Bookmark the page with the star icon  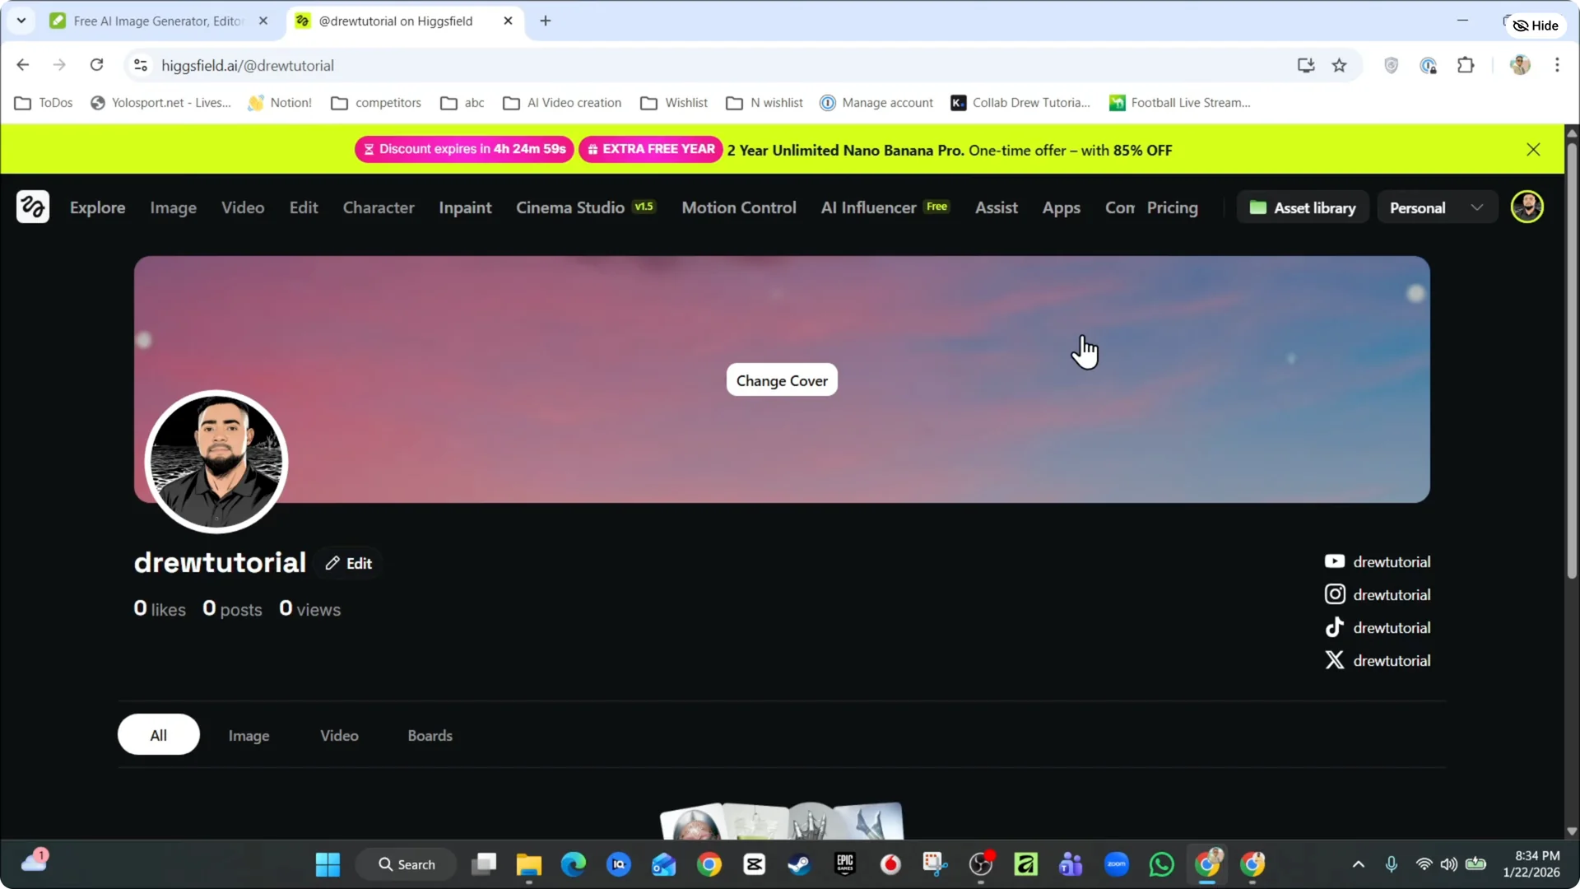(1340, 65)
